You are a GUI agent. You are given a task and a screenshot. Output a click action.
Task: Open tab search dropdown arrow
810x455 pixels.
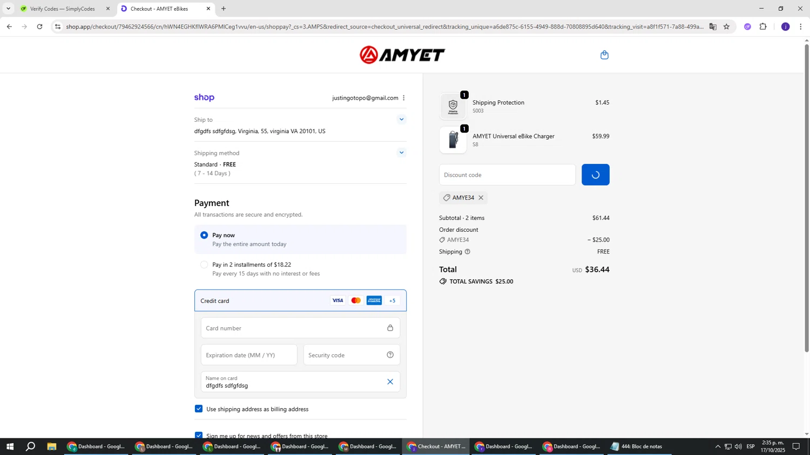(8, 9)
